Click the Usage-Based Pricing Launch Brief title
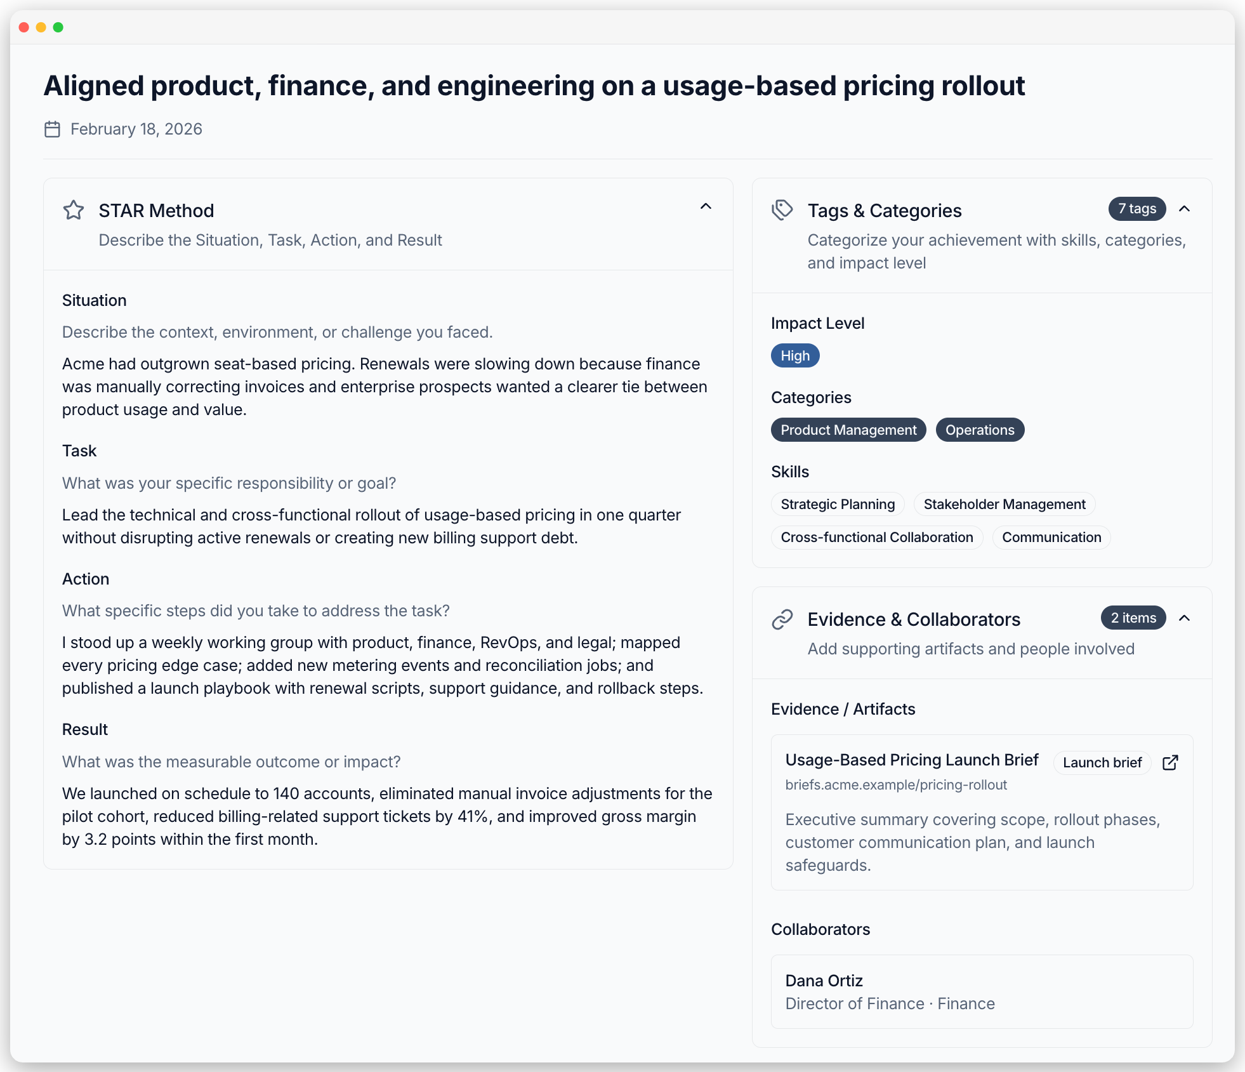This screenshot has height=1072, width=1245. 911,760
